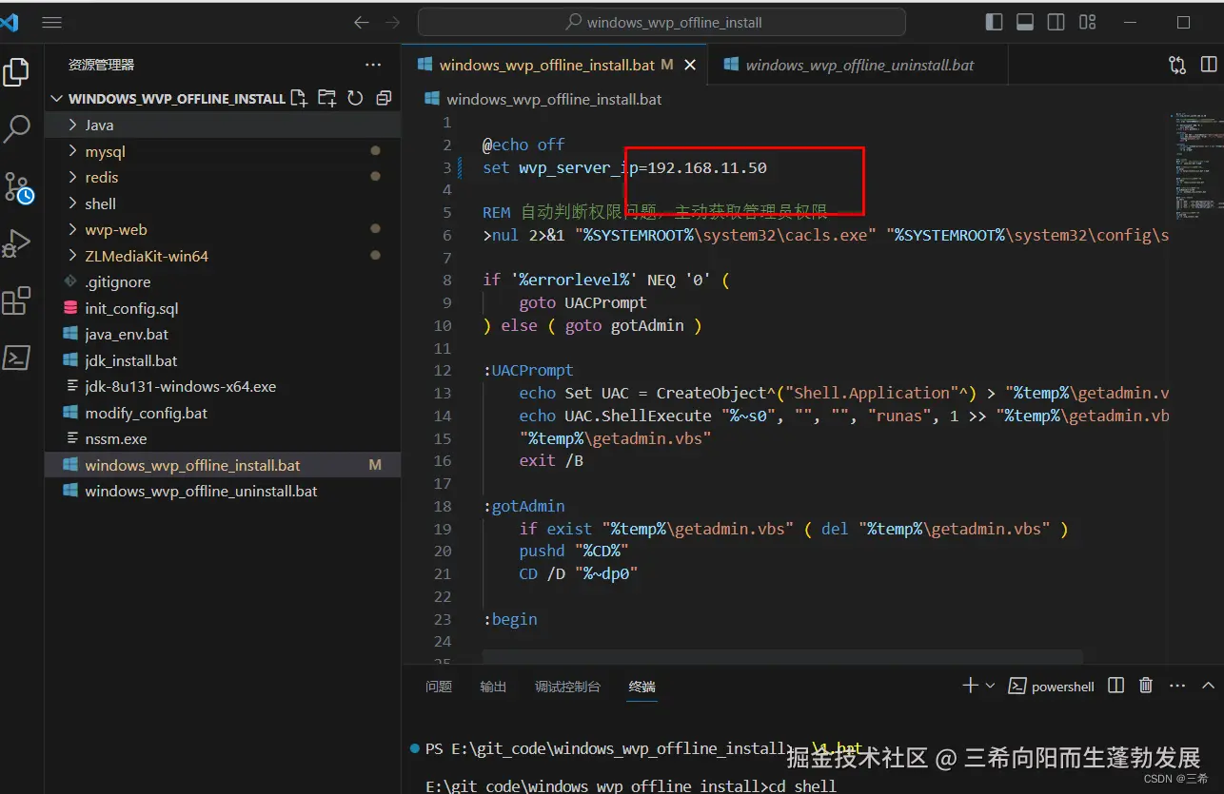Screen dimensions: 1224x794
Task: Click breadcrumb windows_wvp_offline_install.bat above editor
Action: click(553, 98)
